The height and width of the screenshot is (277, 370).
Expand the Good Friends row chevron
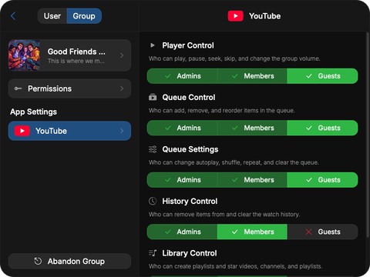coord(122,55)
